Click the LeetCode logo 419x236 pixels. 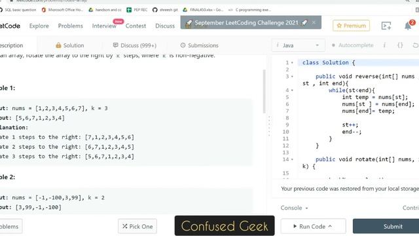(10, 26)
